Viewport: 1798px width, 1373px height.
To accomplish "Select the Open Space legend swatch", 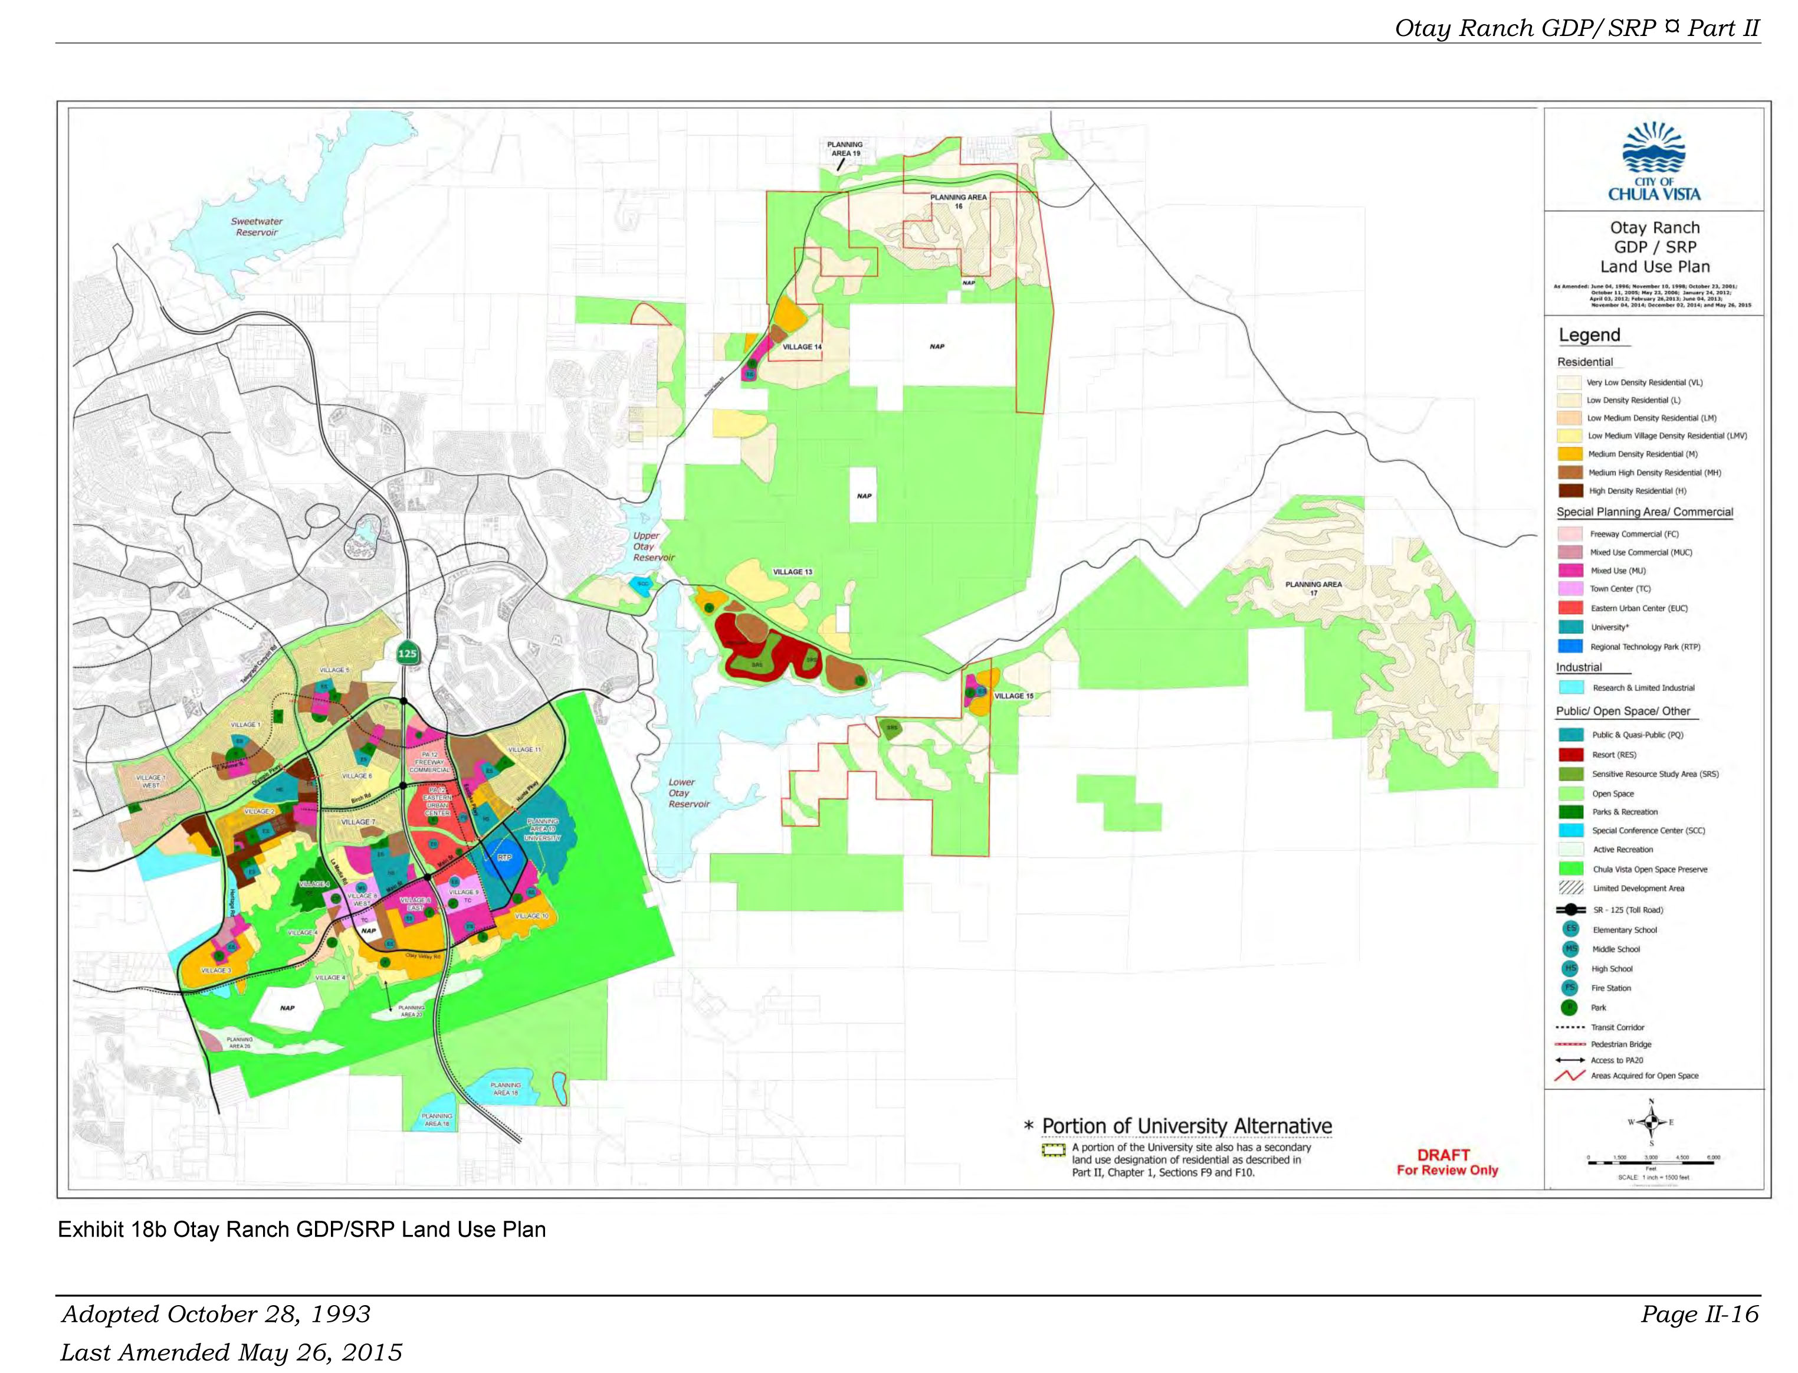I will [x=1571, y=793].
